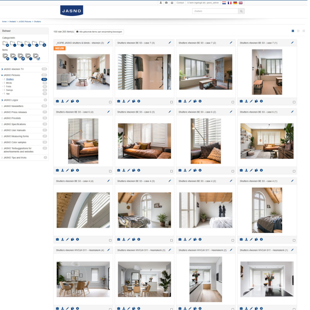Switch language with the German flag
Viewport: 310px width, 310px height.
point(235,3)
